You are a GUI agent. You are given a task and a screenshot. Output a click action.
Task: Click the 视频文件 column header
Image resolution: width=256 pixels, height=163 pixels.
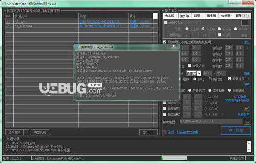(x=46, y=16)
